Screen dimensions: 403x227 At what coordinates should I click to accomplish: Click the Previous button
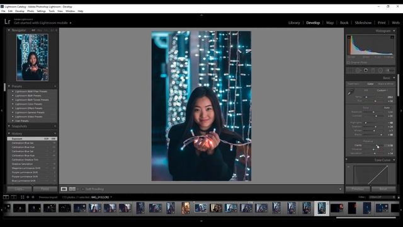(x=358, y=189)
